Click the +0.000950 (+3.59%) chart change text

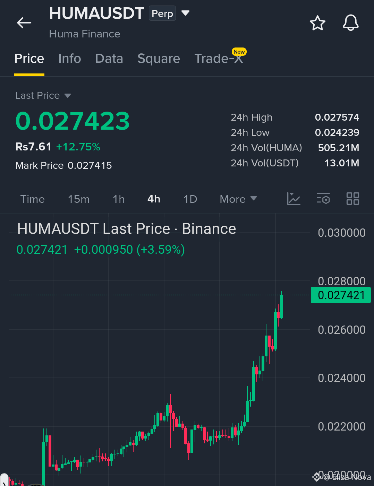pos(129,250)
